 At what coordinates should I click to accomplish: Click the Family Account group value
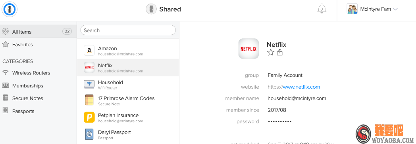tap(285, 75)
